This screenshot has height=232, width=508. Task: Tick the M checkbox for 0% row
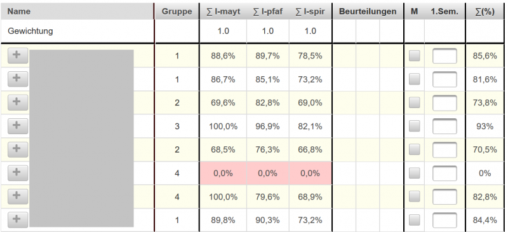[415, 173]
